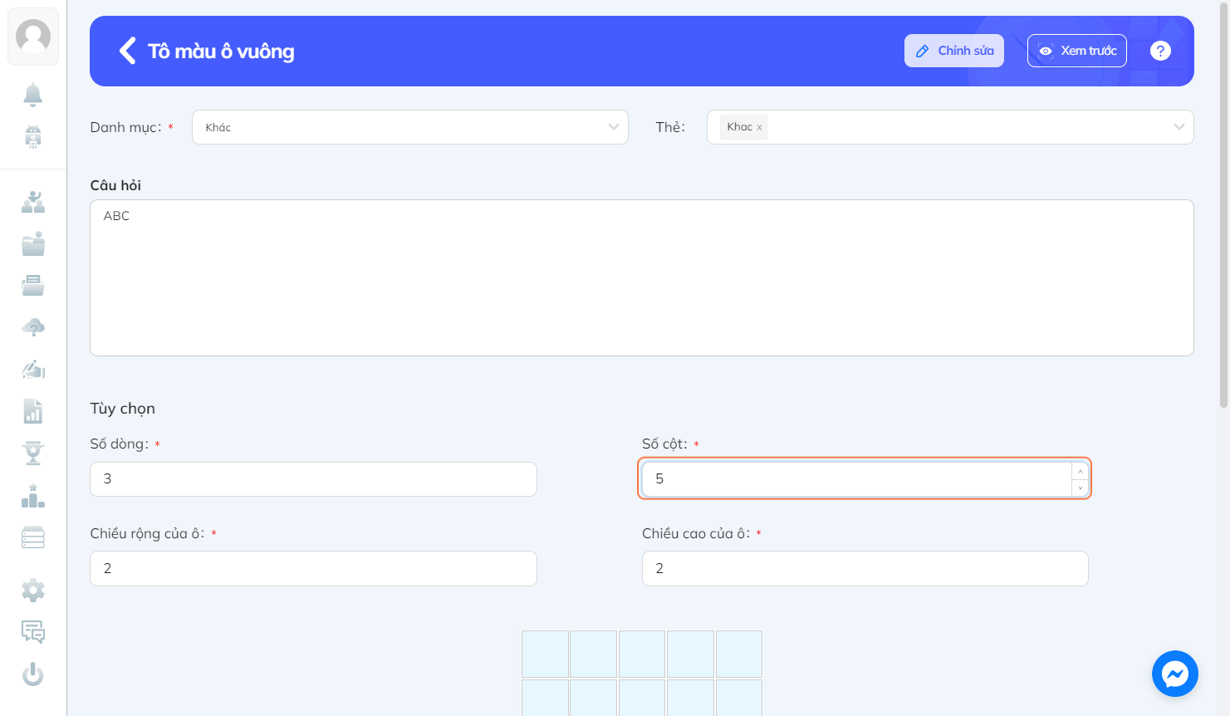Open the feedback chat icon in sidebar

pyautogui.click(x=33, y=632)
